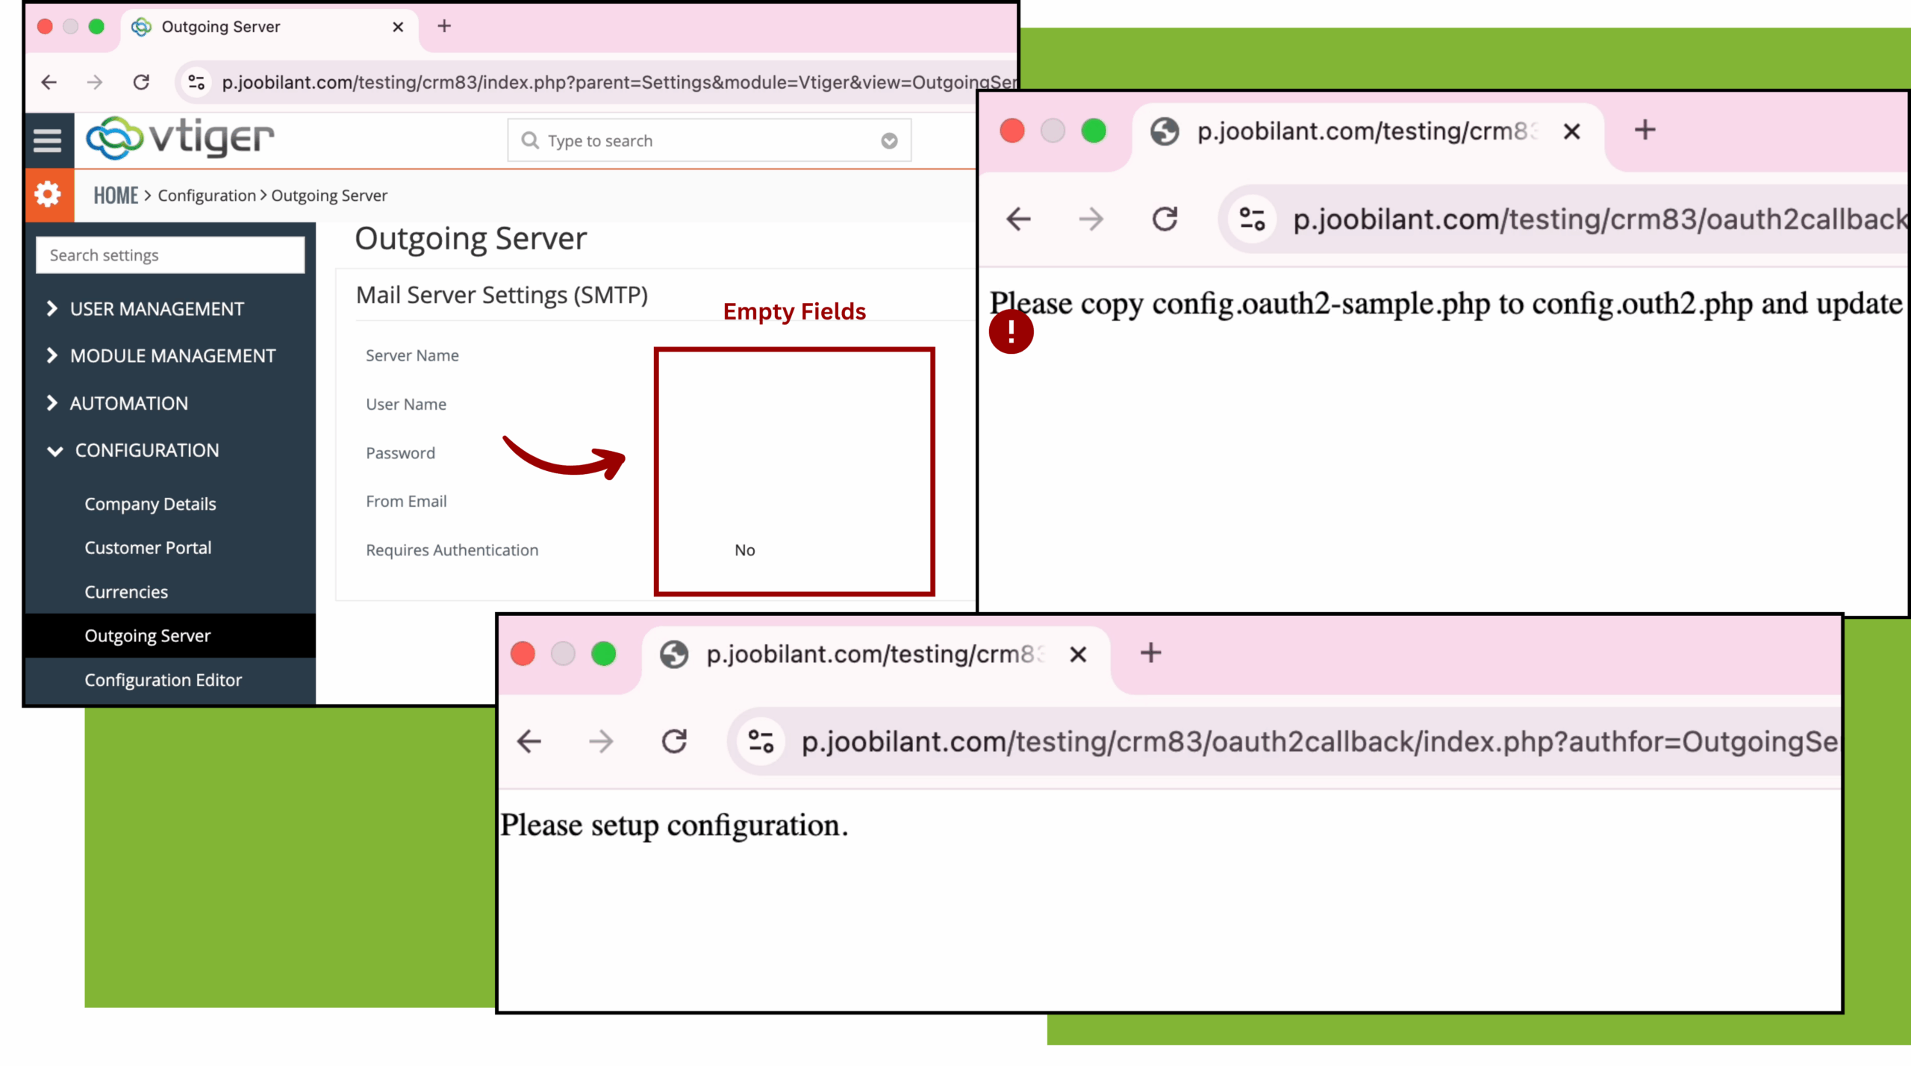
Task: Open Configuration Editor in the sidebar
Action: 163,680
